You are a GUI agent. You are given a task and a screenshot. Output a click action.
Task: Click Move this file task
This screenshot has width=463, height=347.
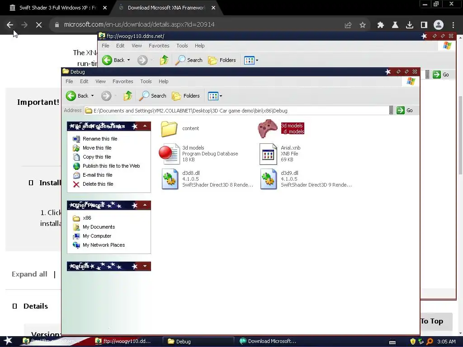point(97,148)
